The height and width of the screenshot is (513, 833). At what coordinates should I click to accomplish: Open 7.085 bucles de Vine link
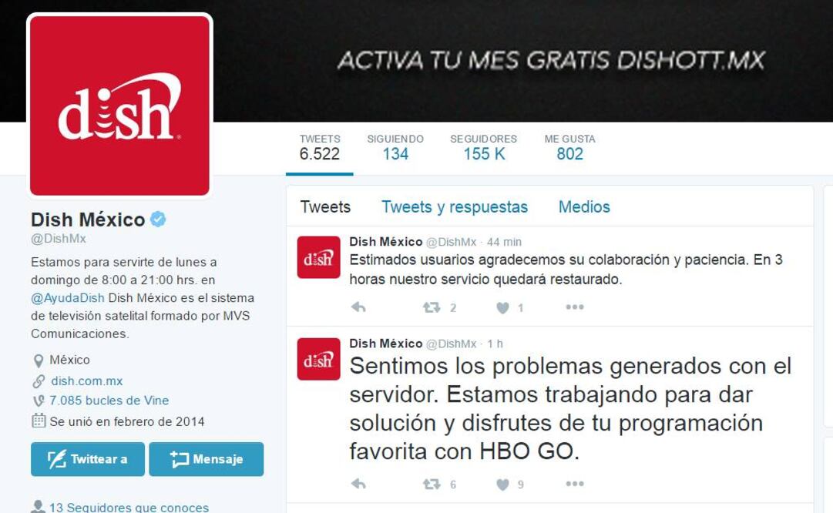[109, 401]
